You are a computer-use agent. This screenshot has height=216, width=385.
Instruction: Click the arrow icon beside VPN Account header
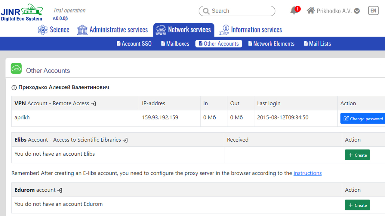pos(94,103)
